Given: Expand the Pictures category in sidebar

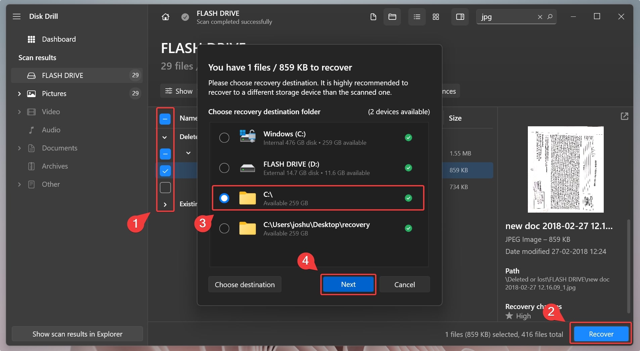Looking at the screenshot, I should [19, 94].
